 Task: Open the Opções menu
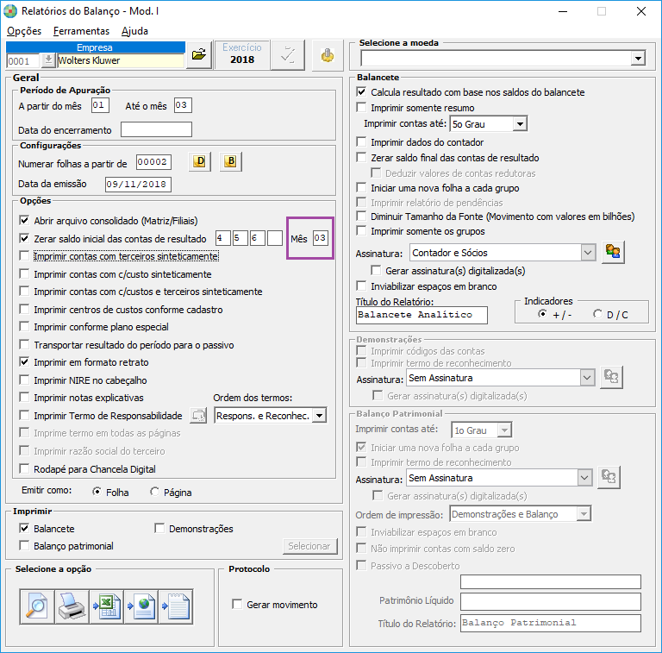point(24,31)
